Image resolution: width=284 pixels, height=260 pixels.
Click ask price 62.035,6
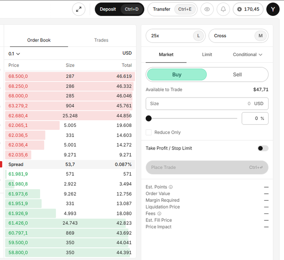(x=18, y=155)
